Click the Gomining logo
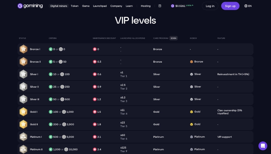This screenshot has height=154, width=271. 30,6
